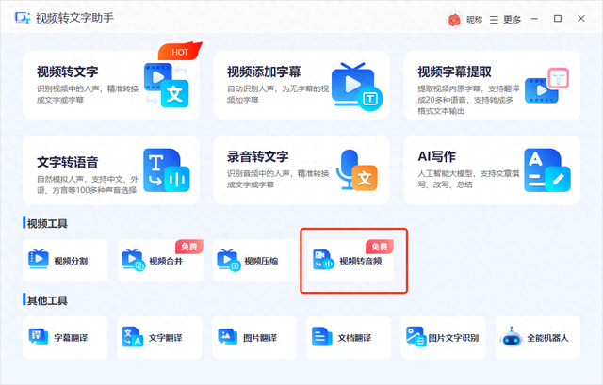Click the user avatar icon
Image resolution: width=603 pixels, height=385 pixels.
454,19
